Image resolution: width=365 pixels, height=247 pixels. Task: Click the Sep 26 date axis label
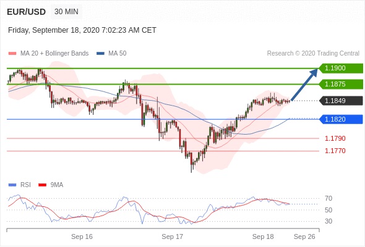point(304,237)
